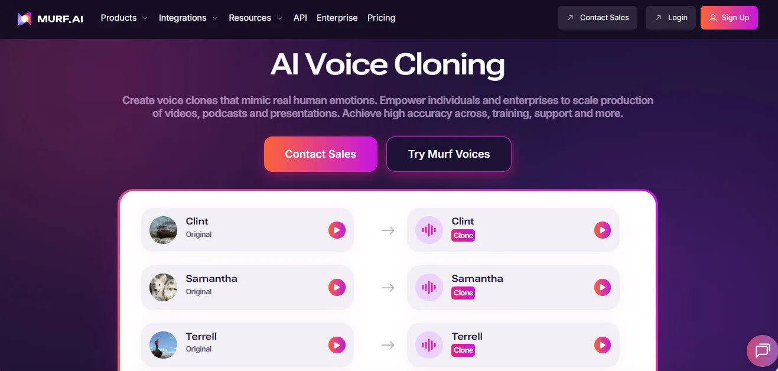
Task: Click the waveform icon on Clint's clone card
Action: (x=428, y=230)
